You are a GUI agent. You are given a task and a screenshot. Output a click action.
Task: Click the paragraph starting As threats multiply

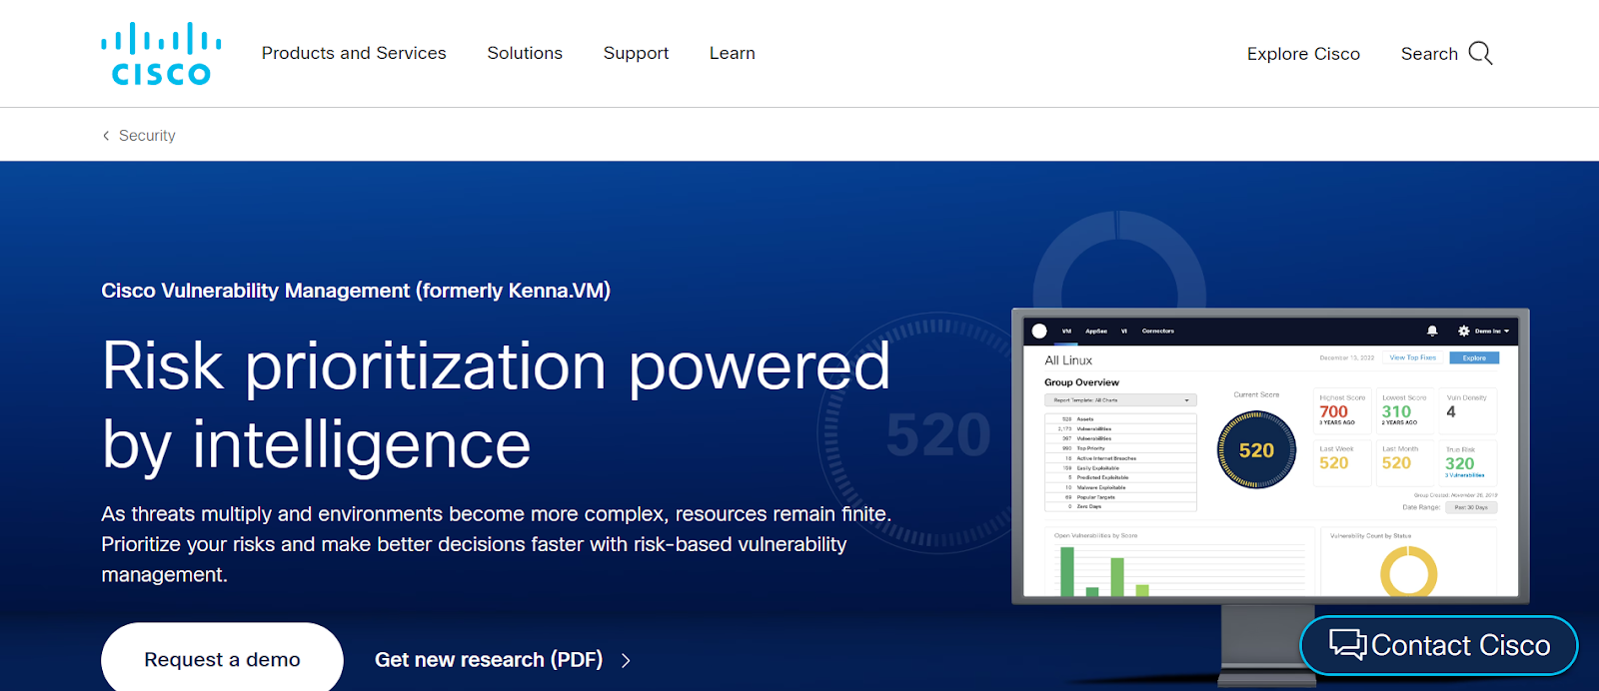[x=497, y=544]
